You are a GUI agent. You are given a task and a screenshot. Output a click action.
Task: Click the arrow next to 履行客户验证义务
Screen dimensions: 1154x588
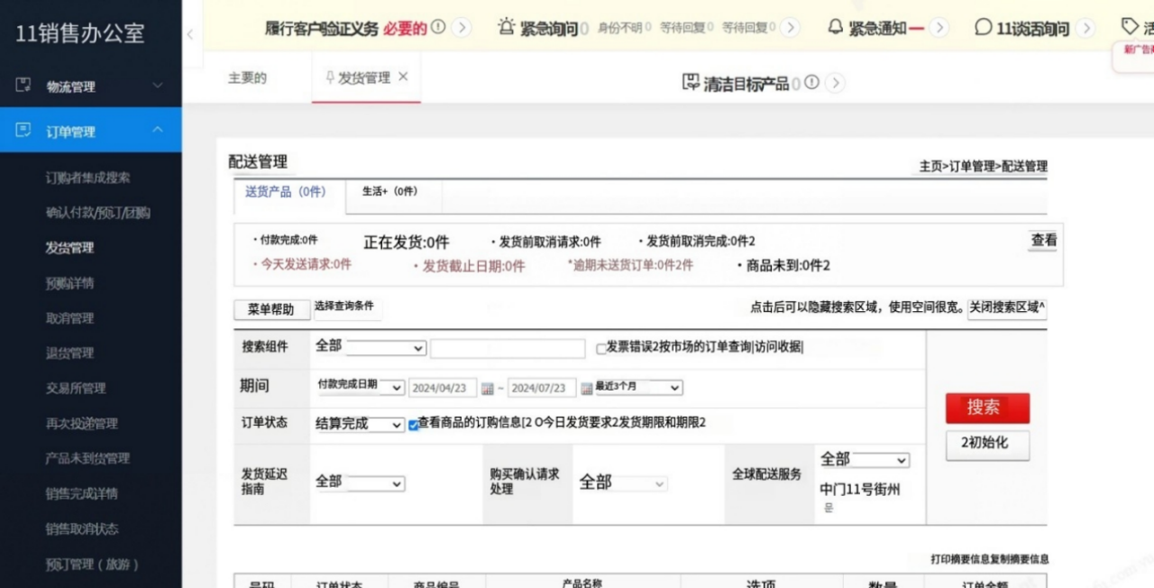(462, 28)
